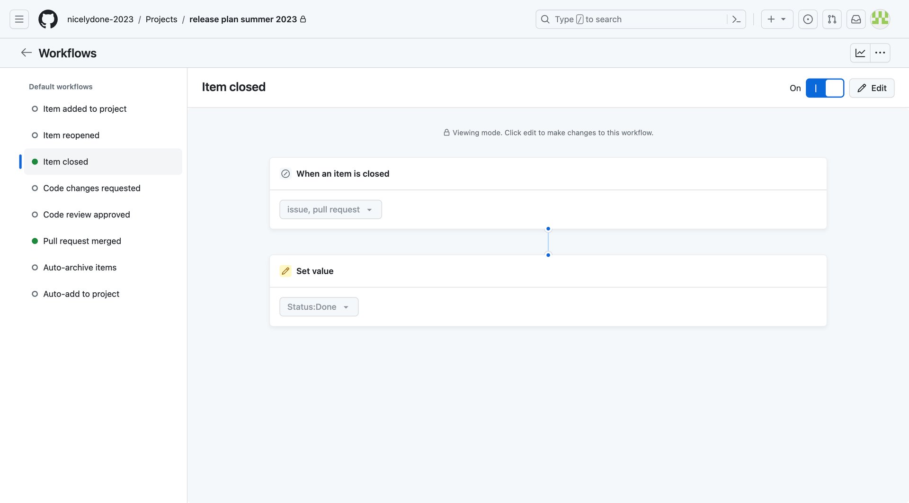Select the Item reopened workflow
This screenshot has height=503, width=909.
coord(71,135)
